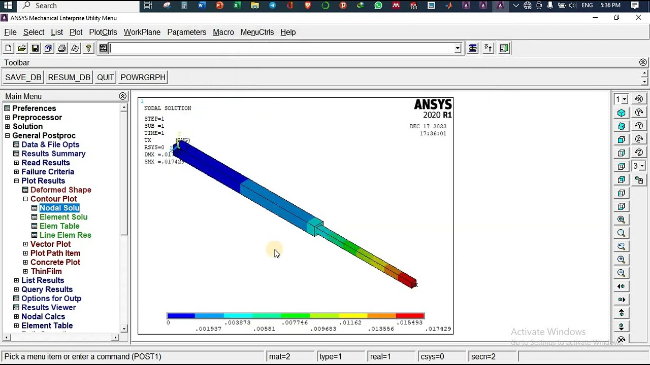
Task: Click the RESUM_DB button
Action: (x=69, y=78)
